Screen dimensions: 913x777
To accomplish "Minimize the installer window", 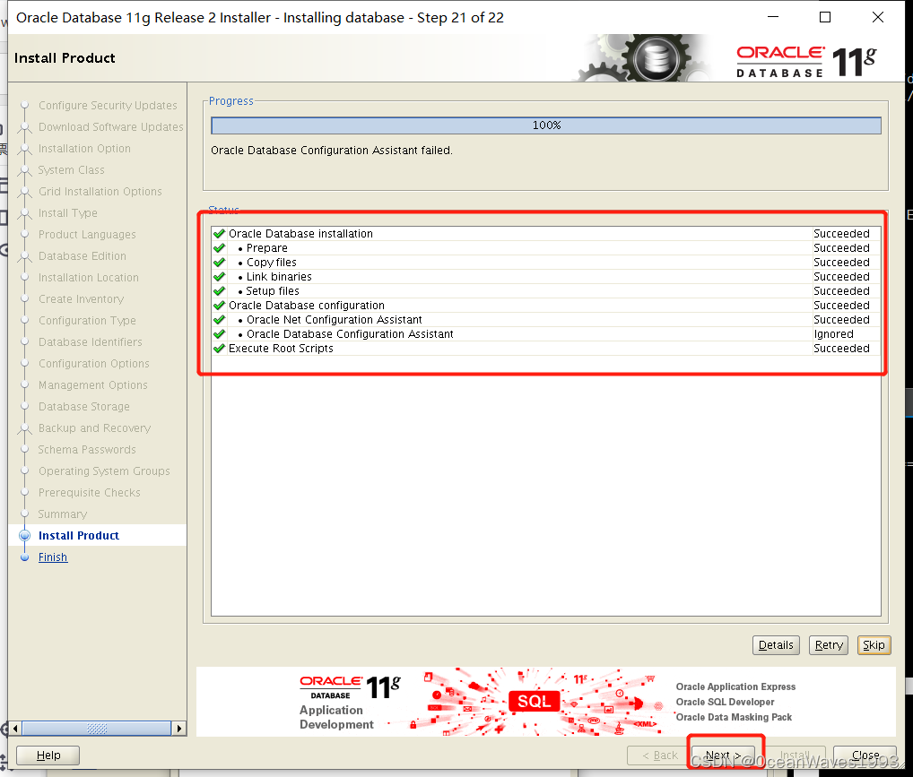I will [773, 17].
